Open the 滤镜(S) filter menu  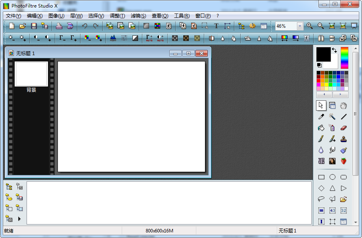138,16
